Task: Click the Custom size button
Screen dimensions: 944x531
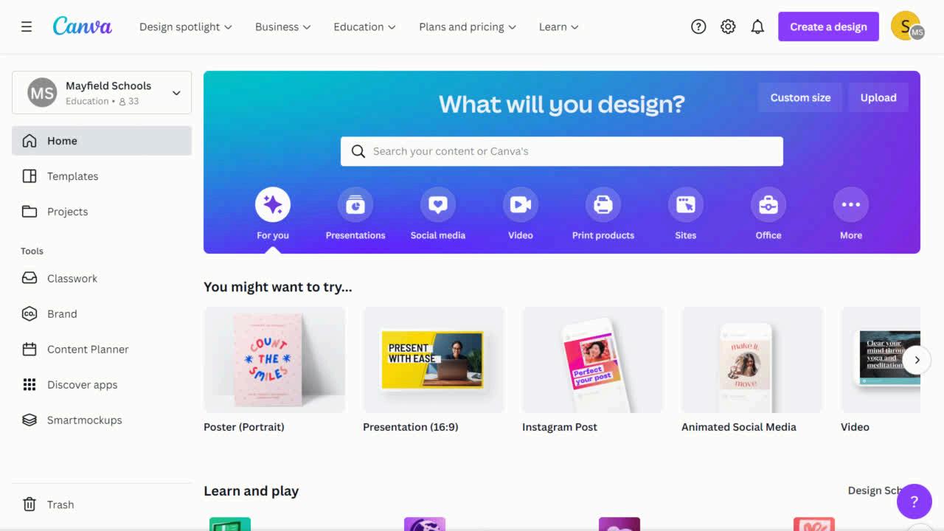Action: click(x=800, y=97)
